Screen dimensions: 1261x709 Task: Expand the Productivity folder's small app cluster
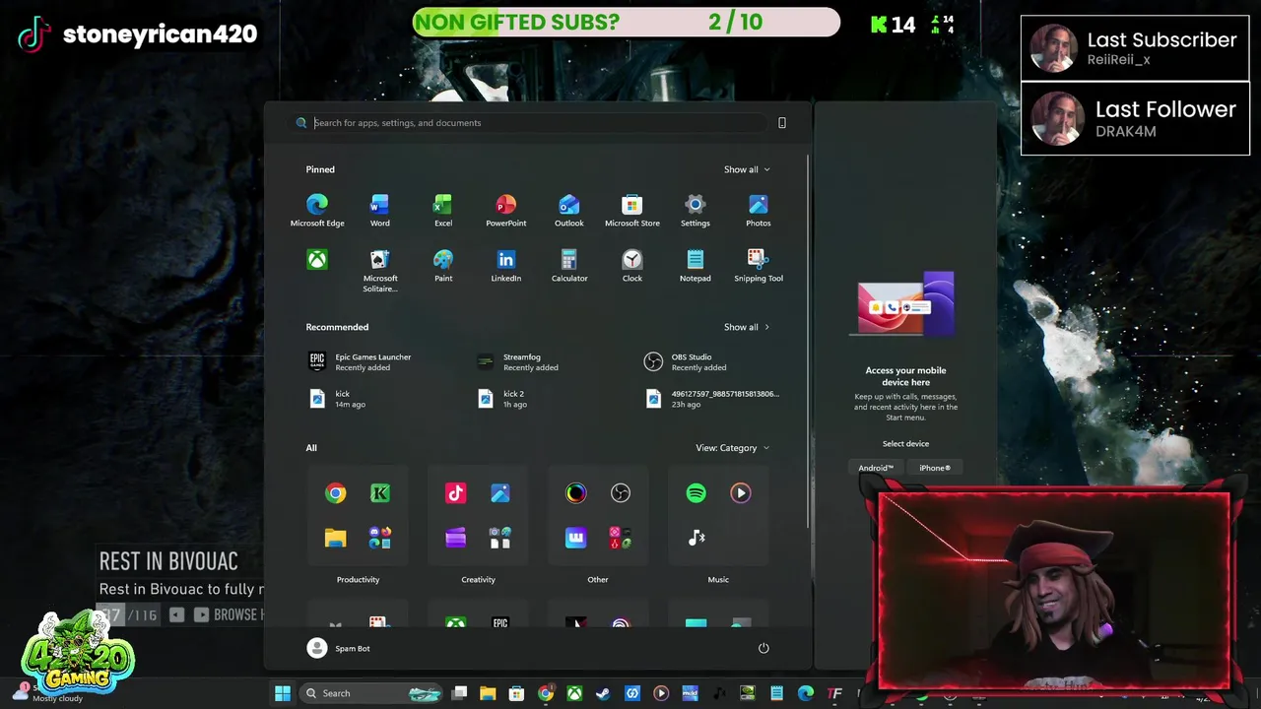380,538
